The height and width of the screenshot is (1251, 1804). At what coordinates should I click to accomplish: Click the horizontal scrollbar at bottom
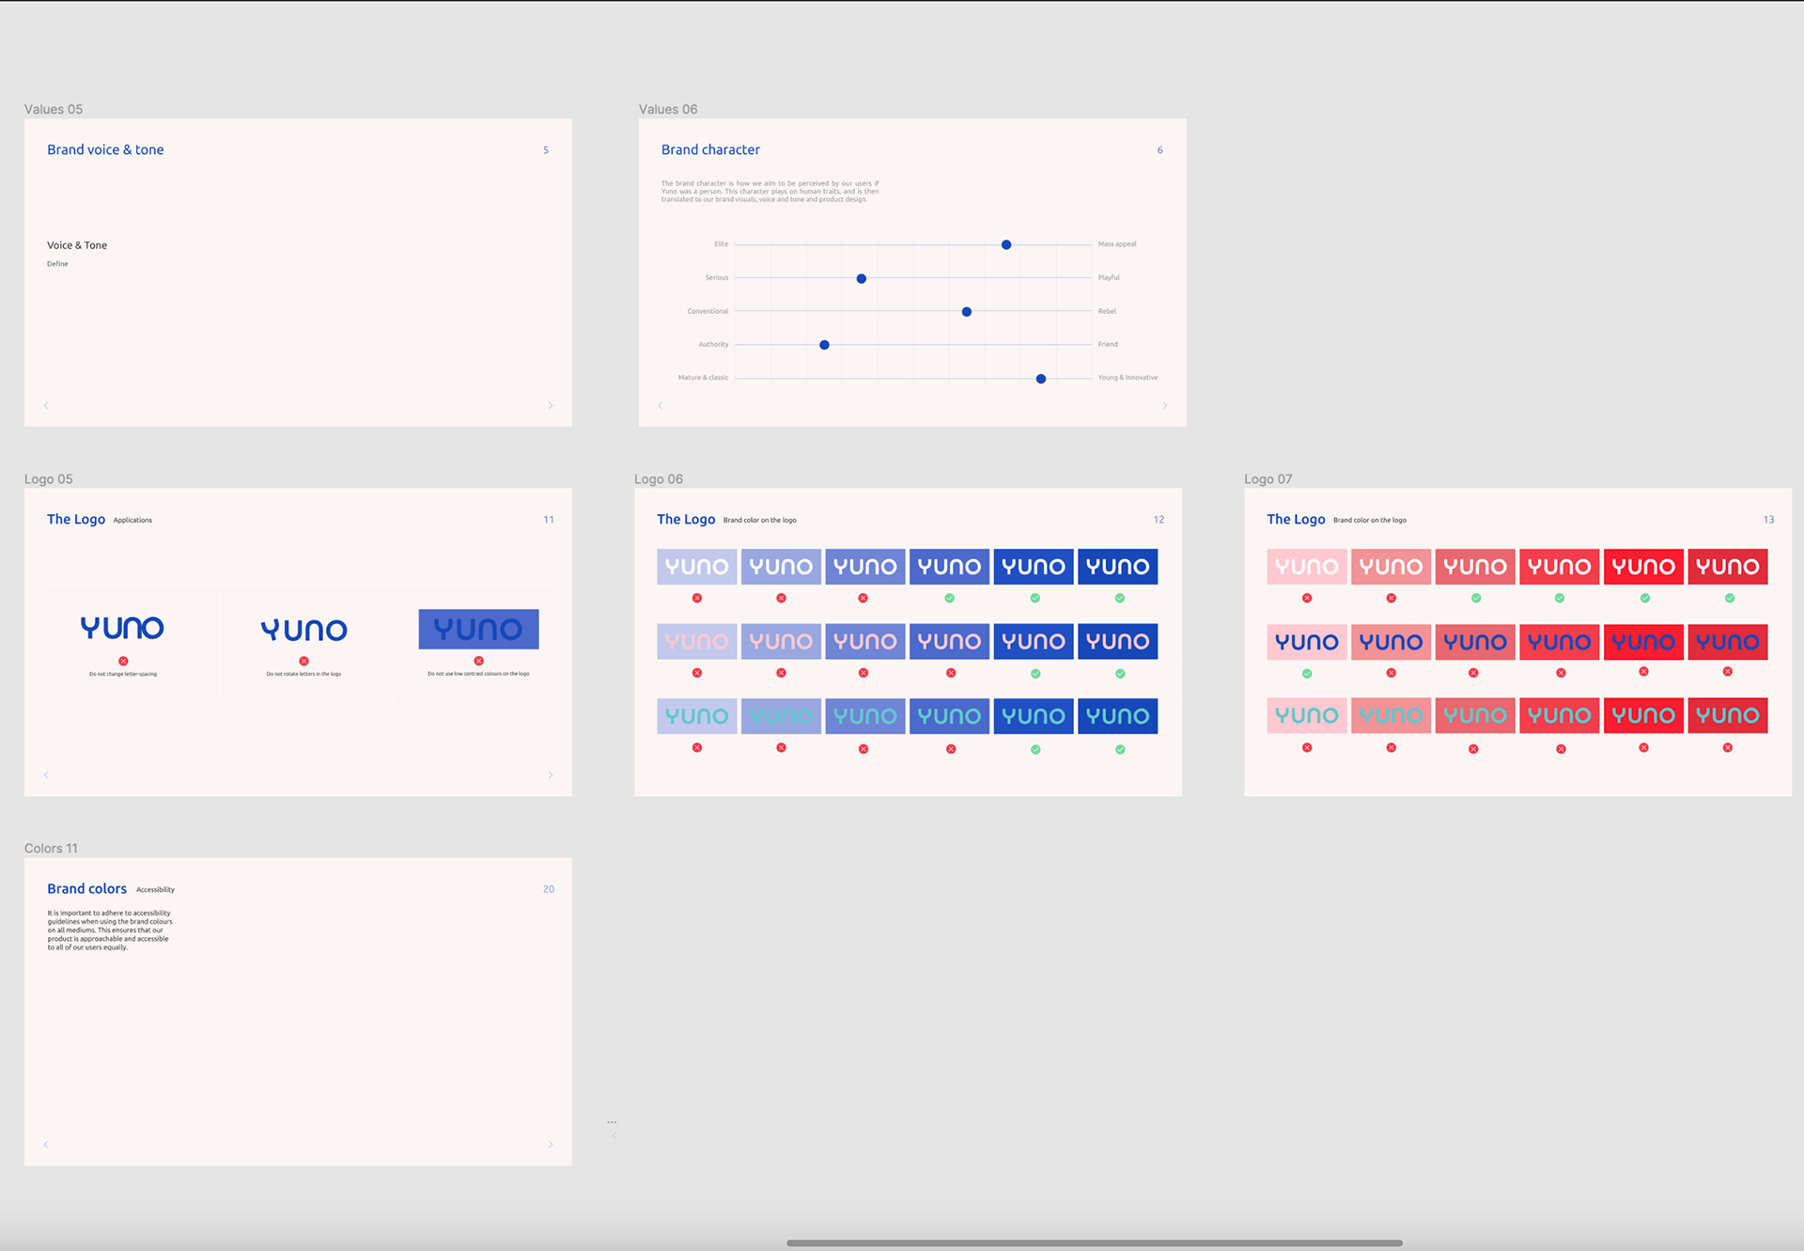[x=1095, y=1243]
